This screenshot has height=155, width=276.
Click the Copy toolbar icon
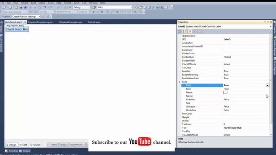pyautogui.click(x=35, y=7)
